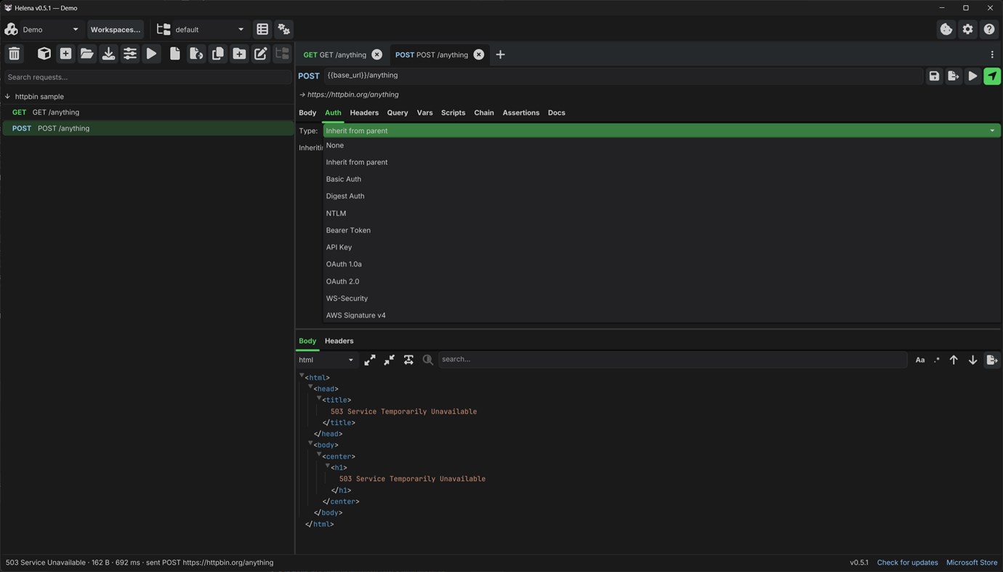Screen dimensions: 1003x572
Task: Click the URL field containing {{base_url}}/anything
Action: [623, 76]
